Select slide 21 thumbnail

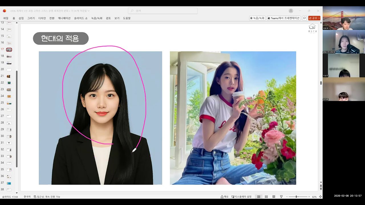pos(9,76)
